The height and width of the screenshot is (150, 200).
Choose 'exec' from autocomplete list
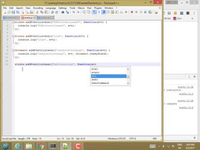tap(109, 80)
